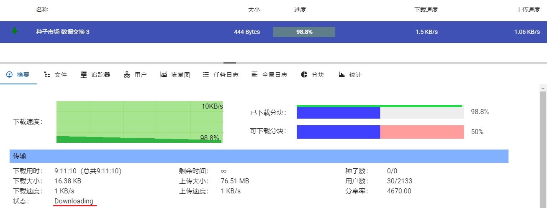Screen dimensions: 547x208
Task: Click the 文件 file tree icon
Action: pyautogui.click(x=47, y=75)
